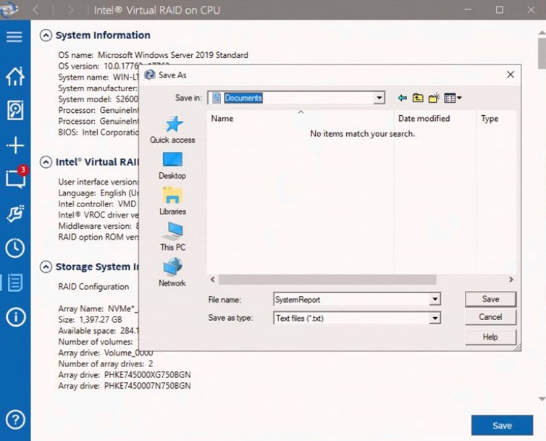Open Desktop location in Save As
The height and width of the screenshot is (441, 546).
172,166
